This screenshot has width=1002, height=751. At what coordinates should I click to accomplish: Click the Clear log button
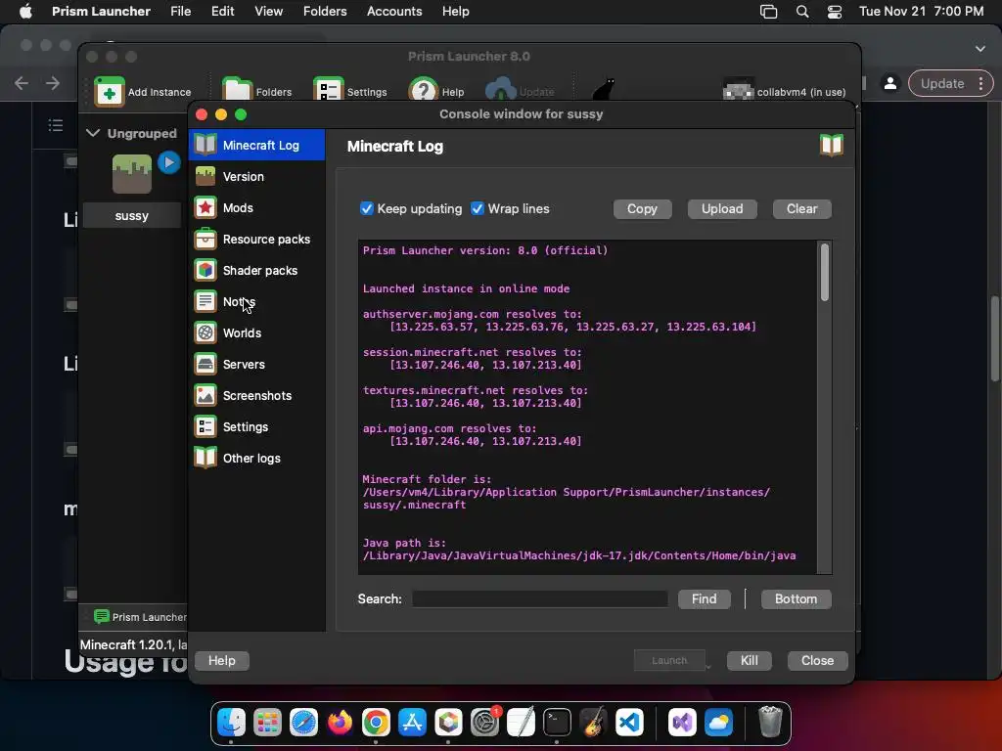click(802, 209)
